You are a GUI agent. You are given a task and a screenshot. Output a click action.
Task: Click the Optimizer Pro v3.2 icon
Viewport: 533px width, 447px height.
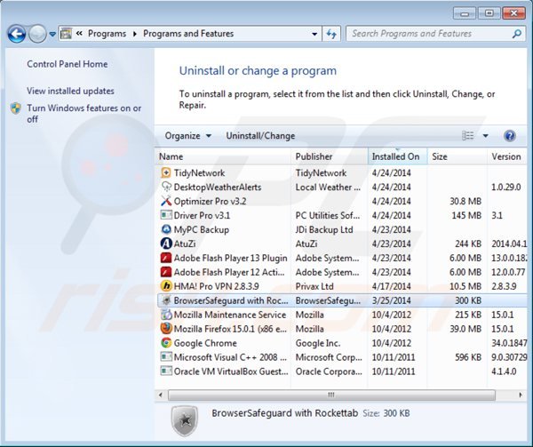point(166,201)
